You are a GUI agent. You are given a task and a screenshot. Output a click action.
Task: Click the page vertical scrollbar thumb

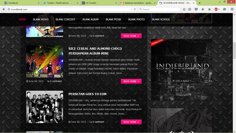click(x=234, y=51)
